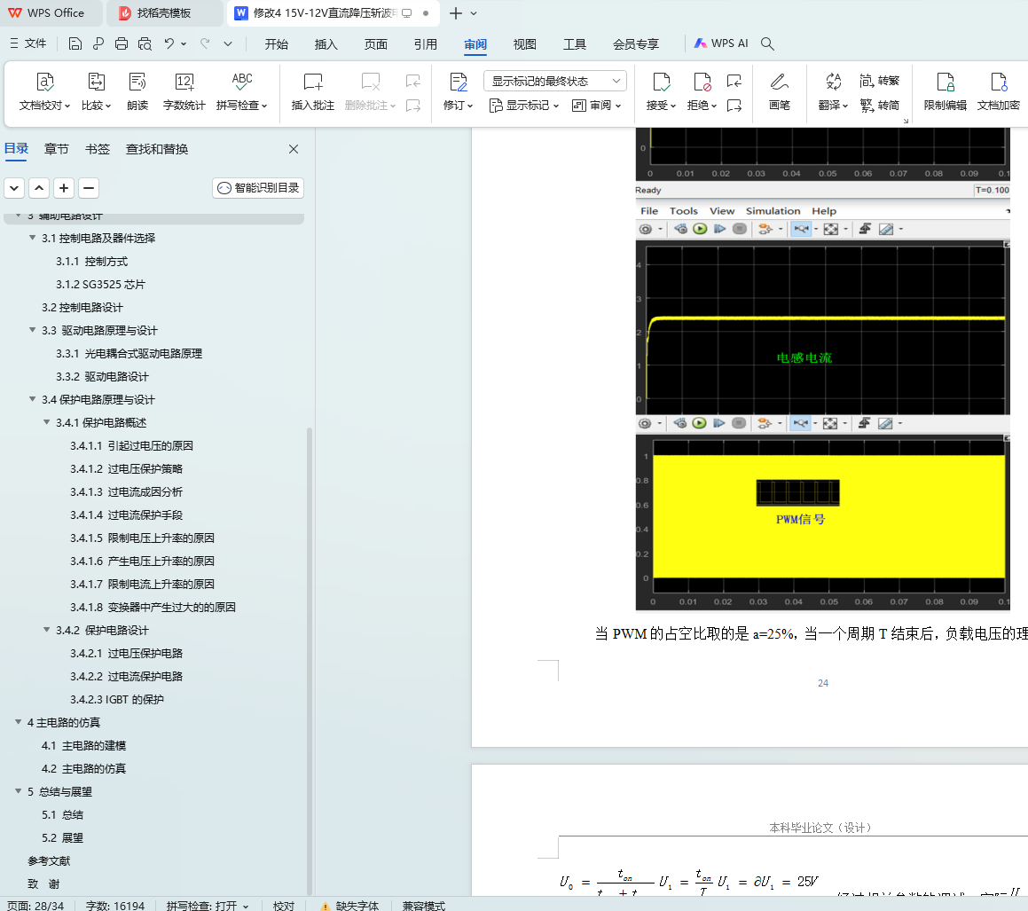Click the Undo arrow icon
1028x911 pixels.
(x=169, y=44)
